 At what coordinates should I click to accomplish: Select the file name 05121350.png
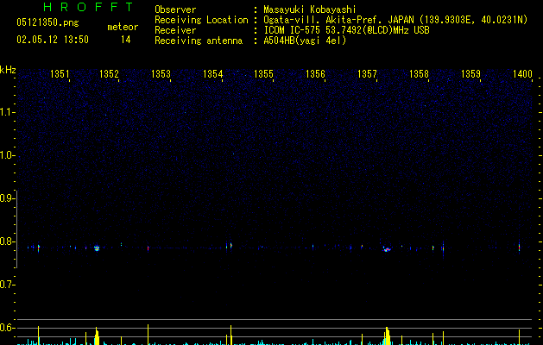pos(47,22)
